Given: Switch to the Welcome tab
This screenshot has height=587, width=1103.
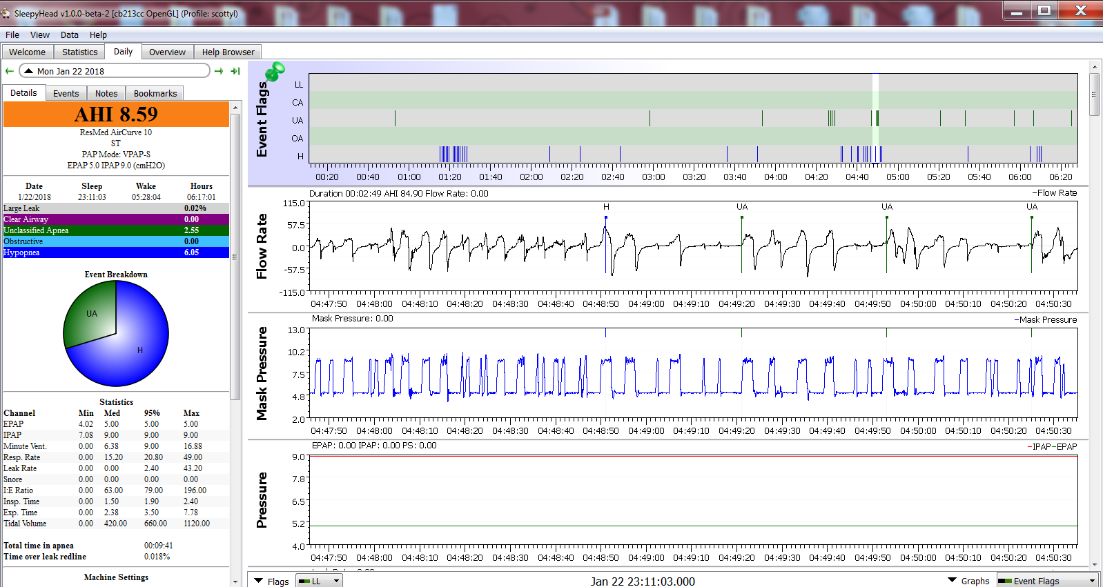Looking at the screenshot, I should (x=28, y=52).
